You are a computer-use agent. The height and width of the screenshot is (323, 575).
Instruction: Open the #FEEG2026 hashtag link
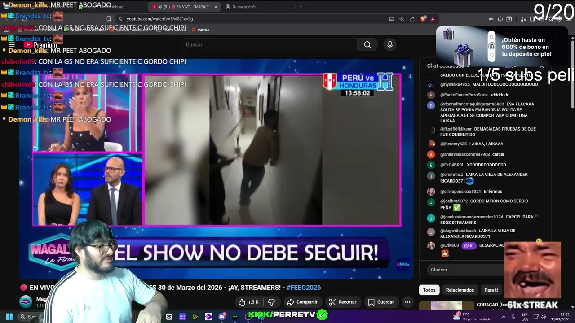tap(304, 288)
